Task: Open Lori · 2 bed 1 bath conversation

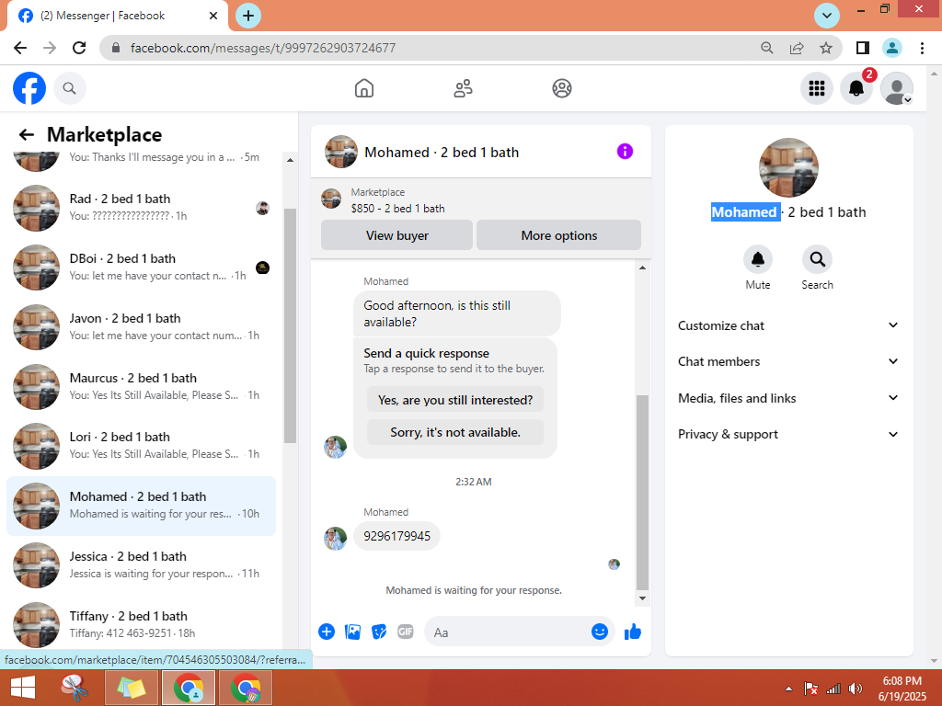Action: coord(141,446)
